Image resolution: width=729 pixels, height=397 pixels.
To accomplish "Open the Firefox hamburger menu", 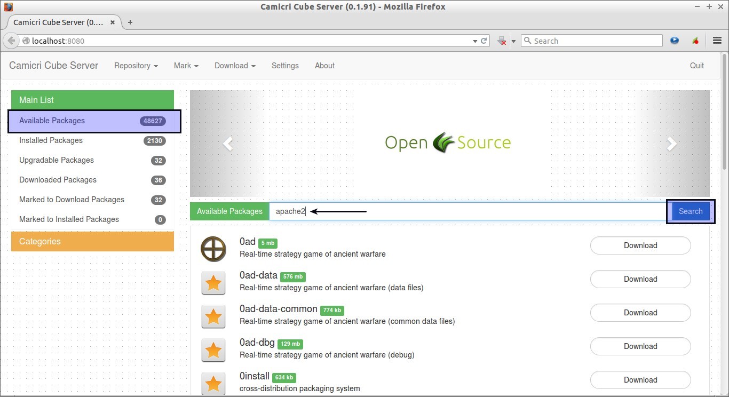I will pyautogui.click(x=717, y=41).
